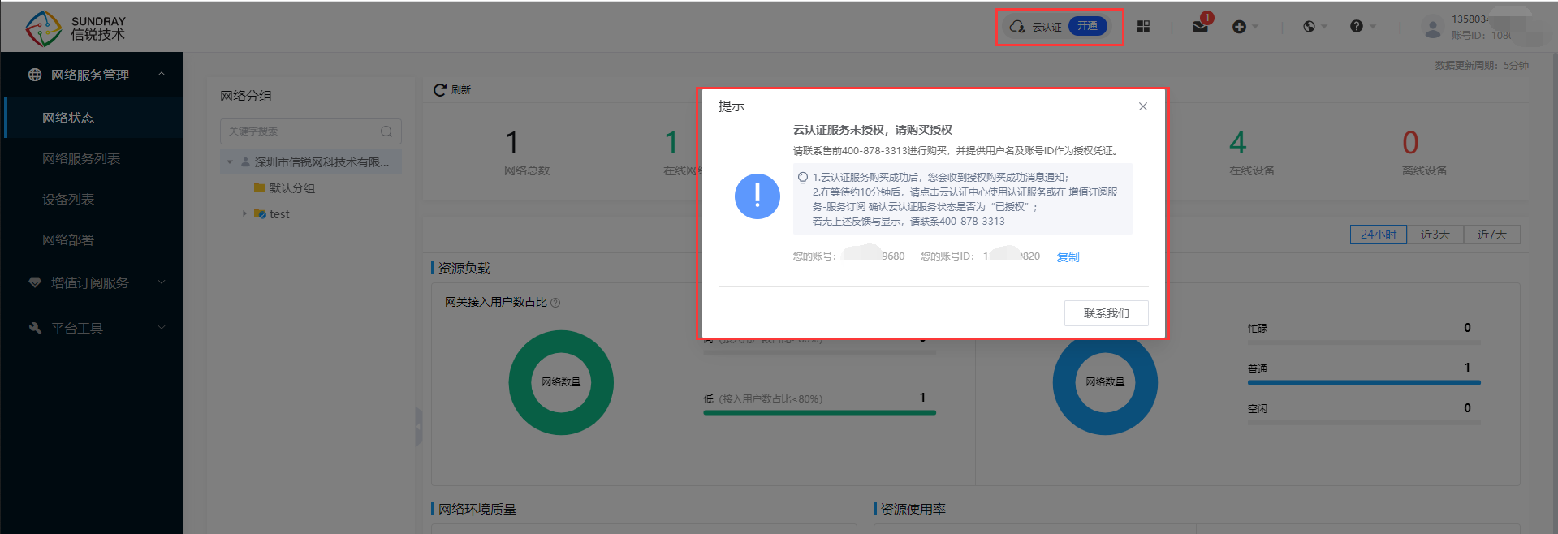This screenshot has width=1558, height=534.
Task: Open the globe language icon
Action: (x=1309, y=27)
